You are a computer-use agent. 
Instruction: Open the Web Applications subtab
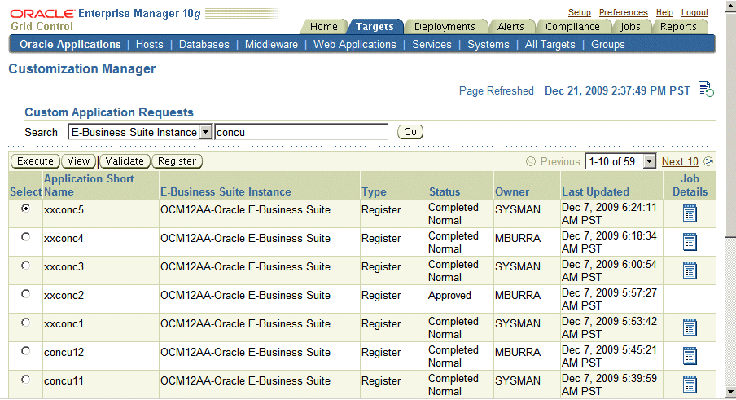pos(355,45)
